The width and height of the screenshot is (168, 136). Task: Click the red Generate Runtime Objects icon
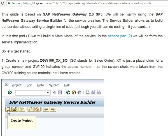coord(38,109)
